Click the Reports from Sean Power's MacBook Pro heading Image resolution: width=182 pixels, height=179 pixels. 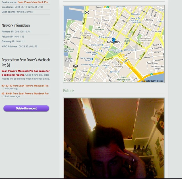coord(26,62)
